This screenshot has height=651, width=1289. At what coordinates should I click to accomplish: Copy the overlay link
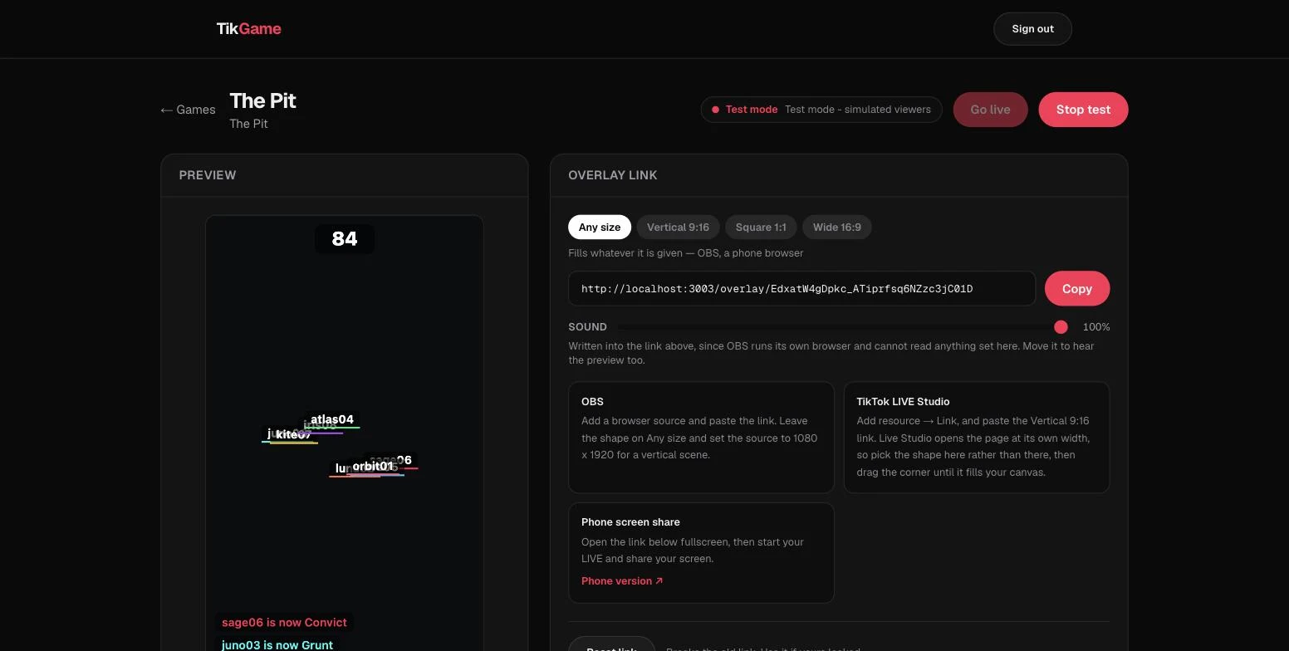coord(1077,289)
